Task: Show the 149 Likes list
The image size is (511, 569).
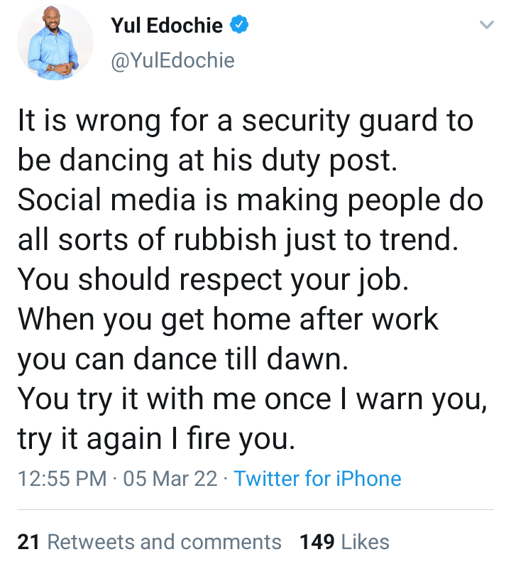Action: point(345,542)
